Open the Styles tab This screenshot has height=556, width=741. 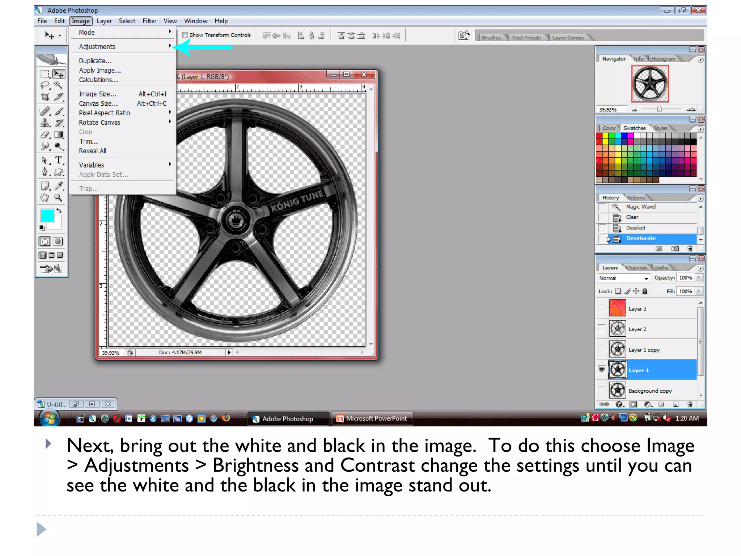660,128
